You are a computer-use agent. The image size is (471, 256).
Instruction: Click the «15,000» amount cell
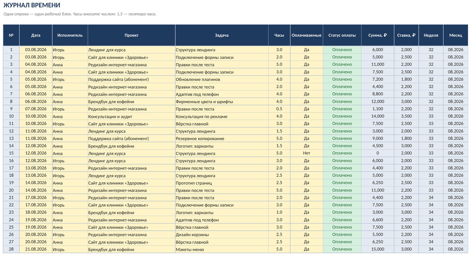coord(377,249)
